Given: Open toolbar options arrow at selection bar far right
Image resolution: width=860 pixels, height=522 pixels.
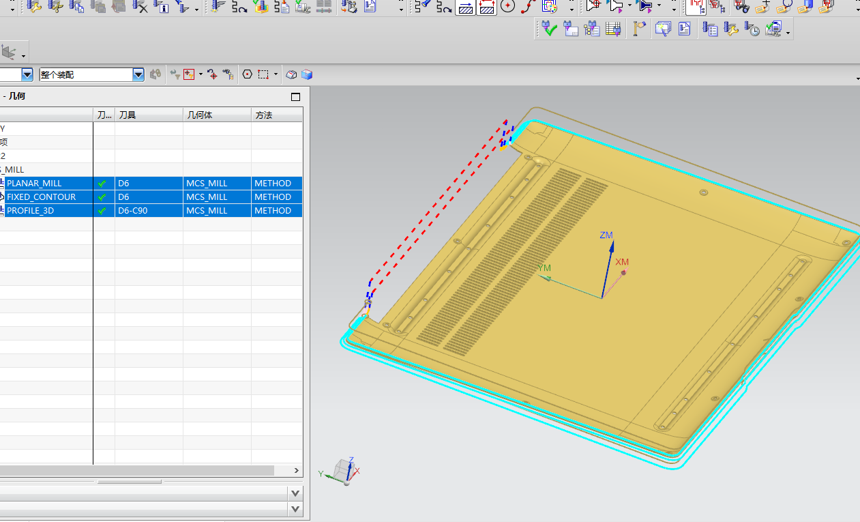Looking at the screenshot, I should click(x=857, y=79).
